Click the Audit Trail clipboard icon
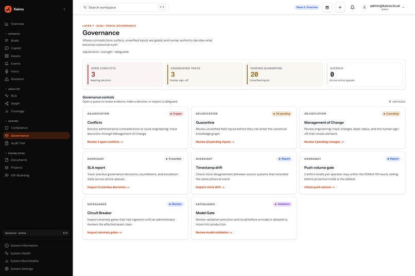This screenshot has height=276, width=415. [7, 143]
